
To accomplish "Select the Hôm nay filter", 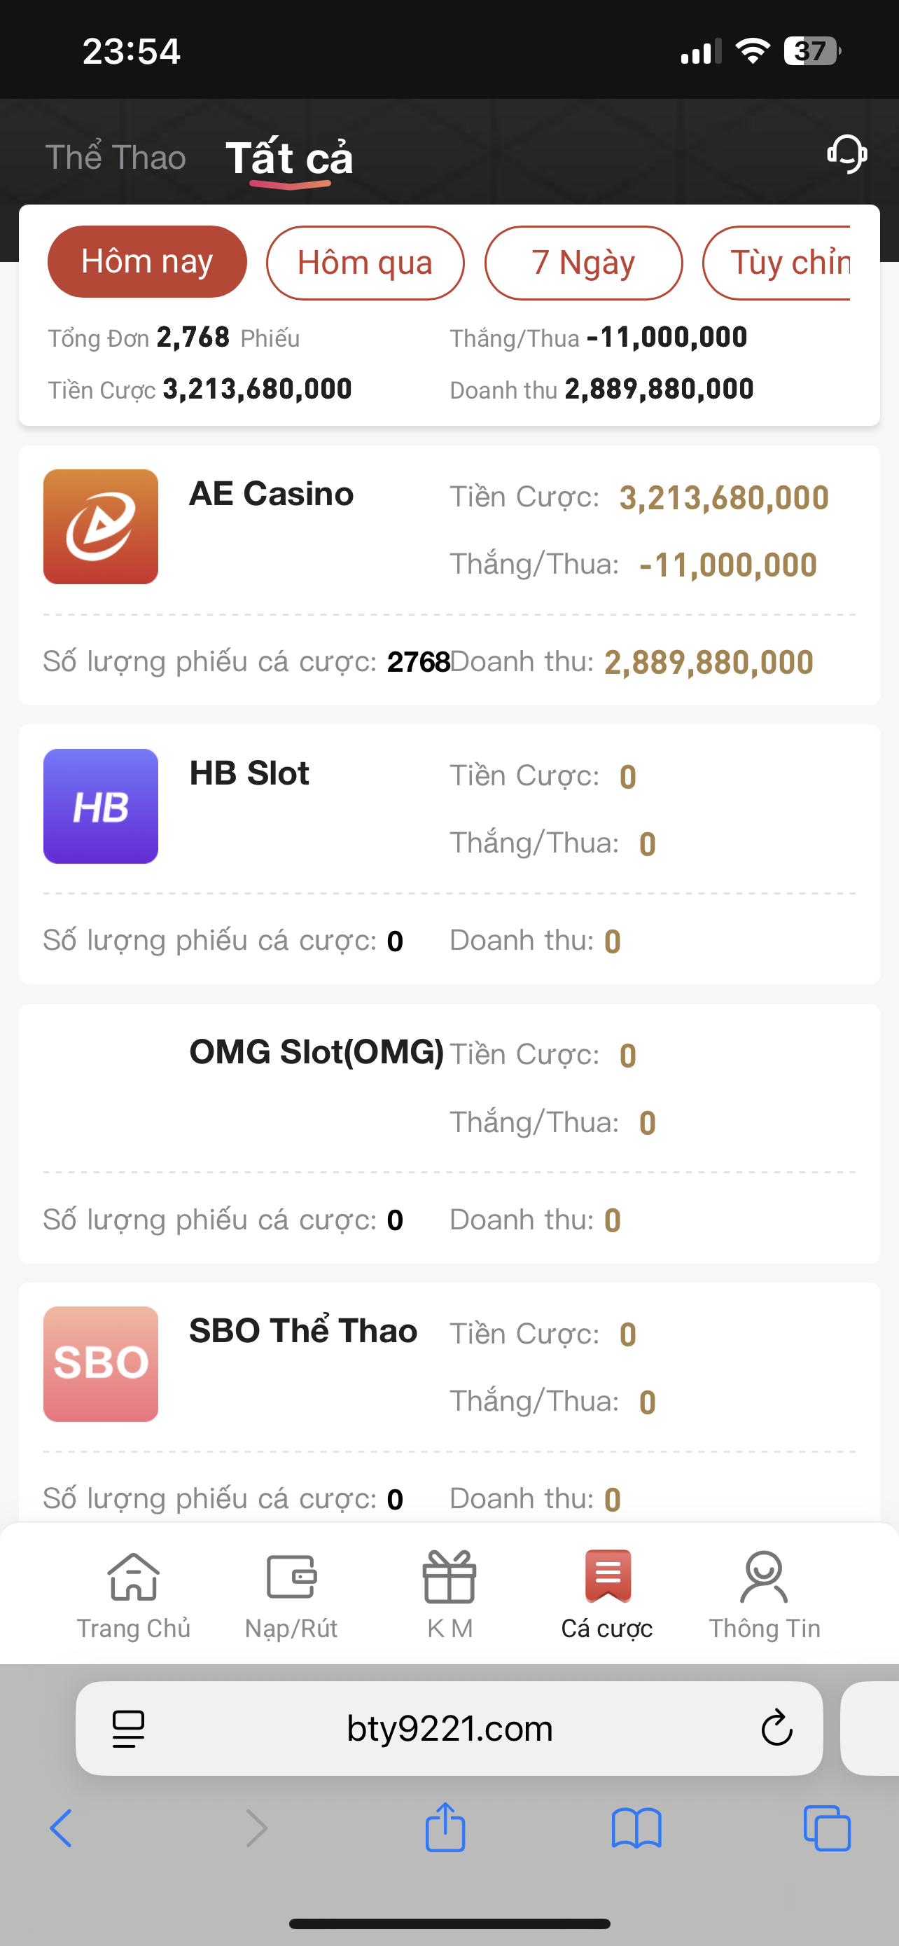I will click(x=147, y=262).
